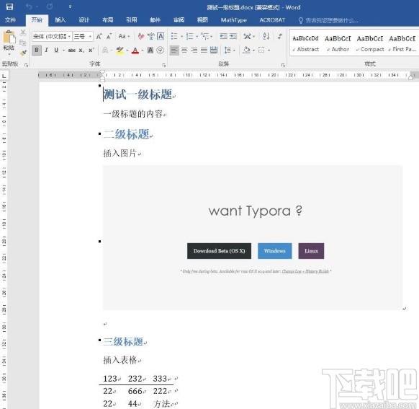
Task: Open the font color dropdown arrow
Action: tap(142, 50)
